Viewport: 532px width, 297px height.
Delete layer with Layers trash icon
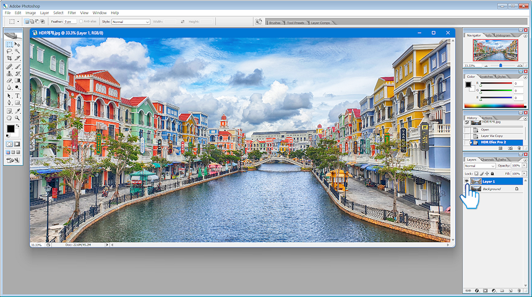tap(519, 291)
